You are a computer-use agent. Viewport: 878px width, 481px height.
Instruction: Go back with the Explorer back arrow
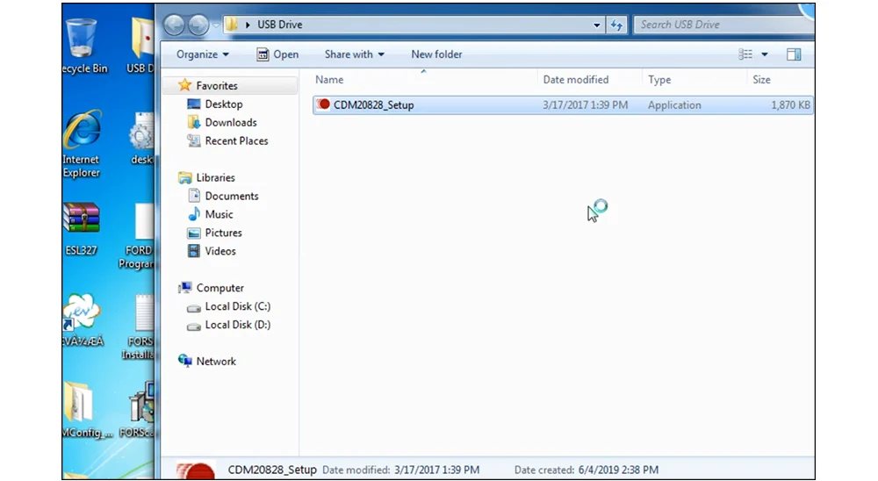(174, 25)
